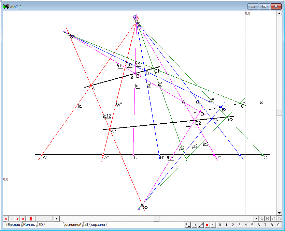285x231 pixels.
Task: Click the x label at far right
Action: tap(261, 103)
